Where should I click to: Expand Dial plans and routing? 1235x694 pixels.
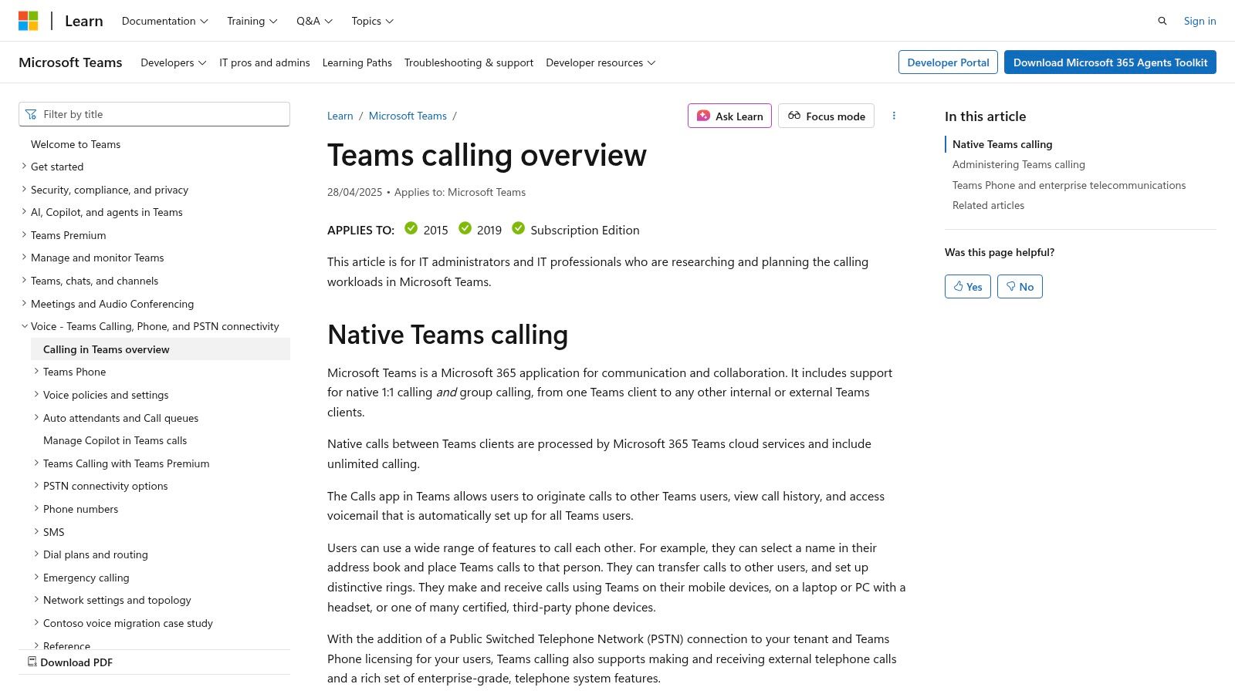(x=95, y=554)
